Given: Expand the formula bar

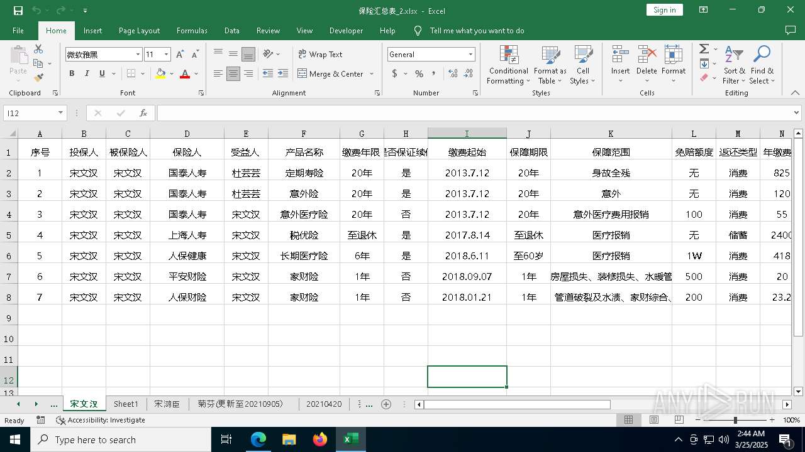Looking at the screenshot, I should coord(797,113).
